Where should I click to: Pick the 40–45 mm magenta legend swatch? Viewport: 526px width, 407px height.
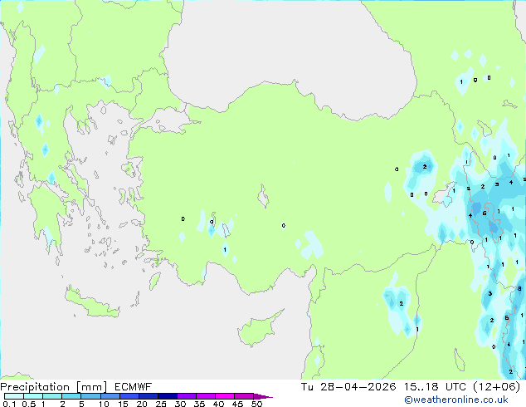pyautogui.click(x=225, y=396)
